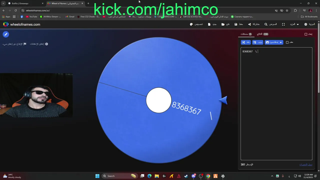The height and width of the screenshot is (180, 320).
Task: Open the All Bookmarks folder
Action: click(x=309, y=17)
